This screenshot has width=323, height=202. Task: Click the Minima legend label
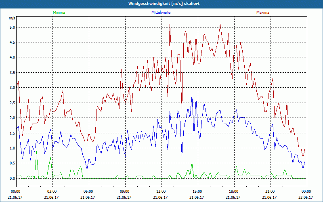59,13
